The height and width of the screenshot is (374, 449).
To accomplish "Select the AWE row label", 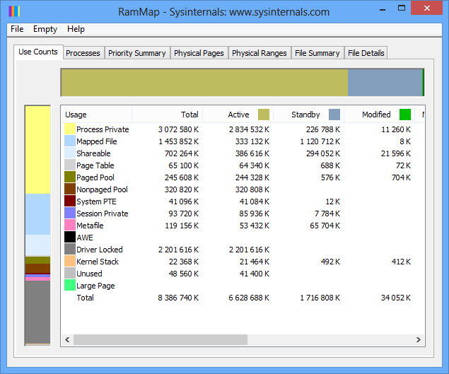I will 85,238.
